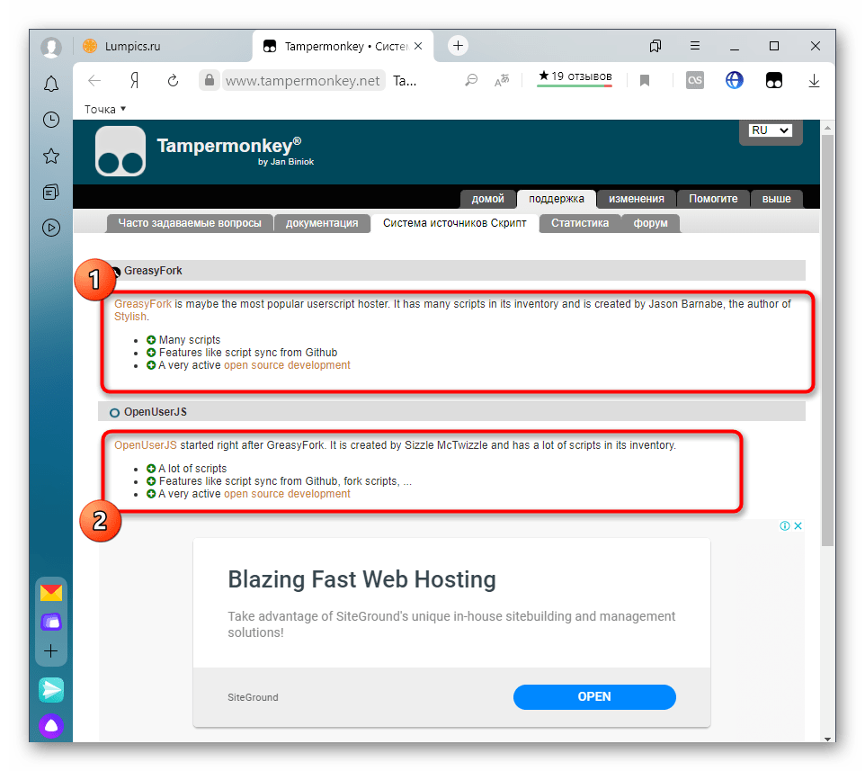865x771 pixels.
Task: Click scrollbar up arrow
Action: [827, 128]
